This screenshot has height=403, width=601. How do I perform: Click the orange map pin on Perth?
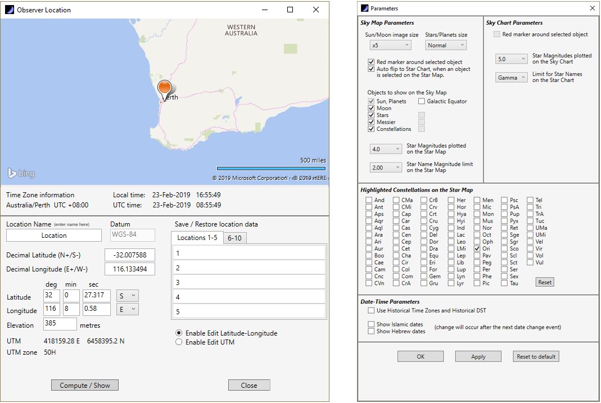(x=165, y=90)
